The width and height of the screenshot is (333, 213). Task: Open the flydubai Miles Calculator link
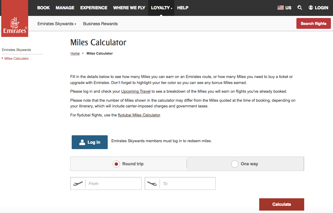pyautogui.click(x=139, y=115)
